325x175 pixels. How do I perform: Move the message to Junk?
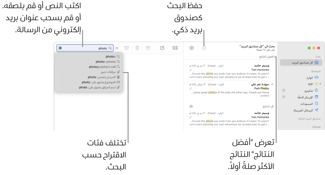[x=127, y=48]
